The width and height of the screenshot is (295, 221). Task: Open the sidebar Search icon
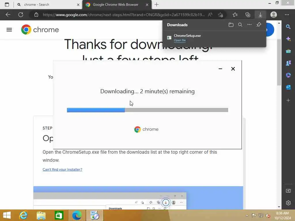point(288,27)
